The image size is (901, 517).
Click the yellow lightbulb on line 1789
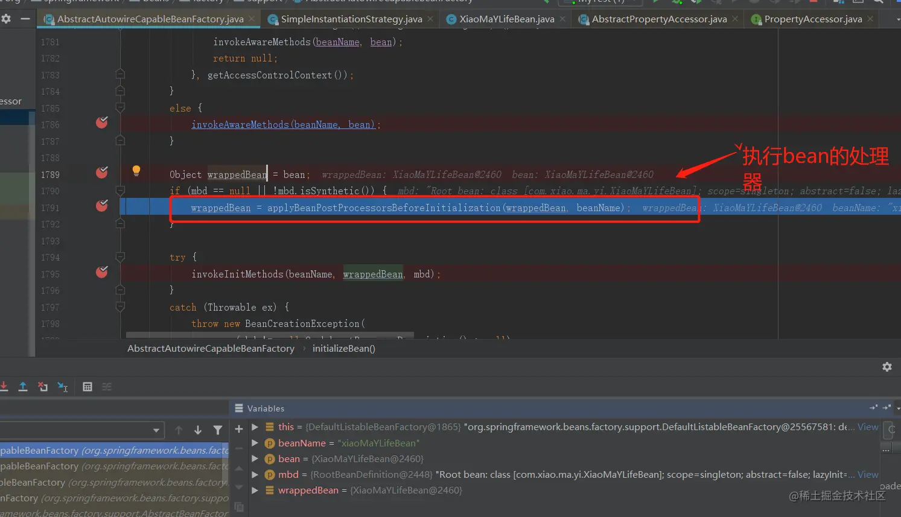coord(136,171)
